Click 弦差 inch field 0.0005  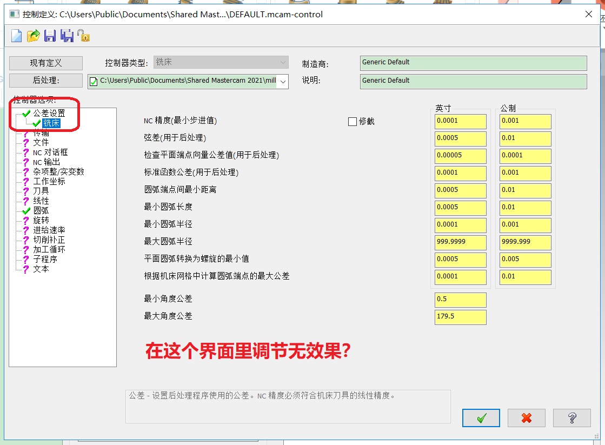coord(460,138)
